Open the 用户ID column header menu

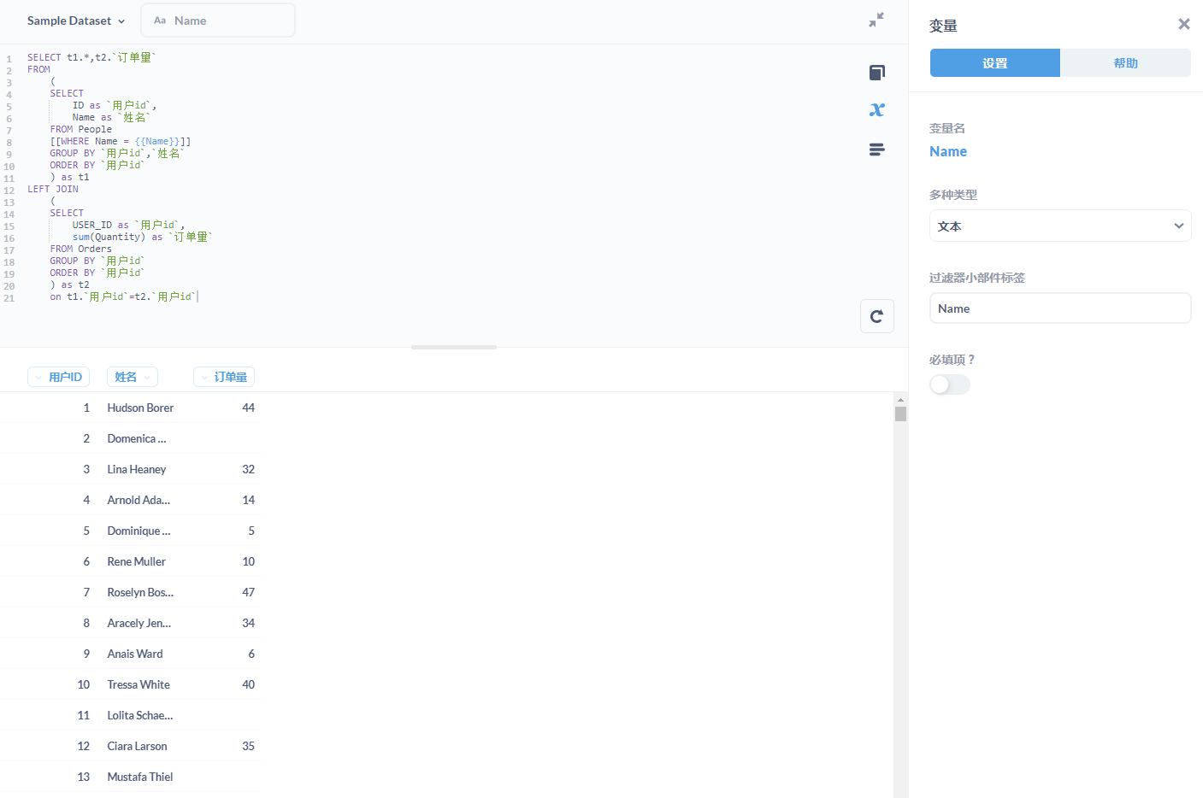pos(58,377)
